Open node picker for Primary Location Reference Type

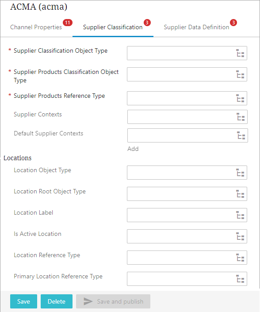coord(240,279)
